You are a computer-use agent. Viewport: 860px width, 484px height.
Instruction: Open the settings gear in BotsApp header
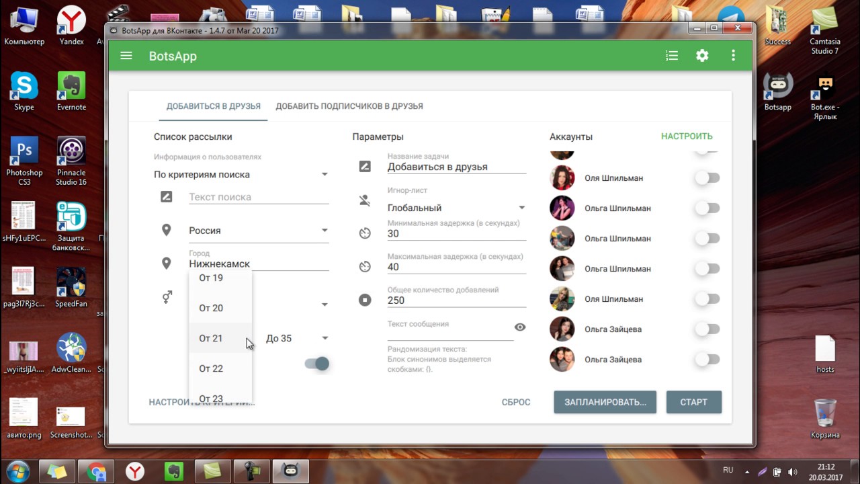point(702,56)
